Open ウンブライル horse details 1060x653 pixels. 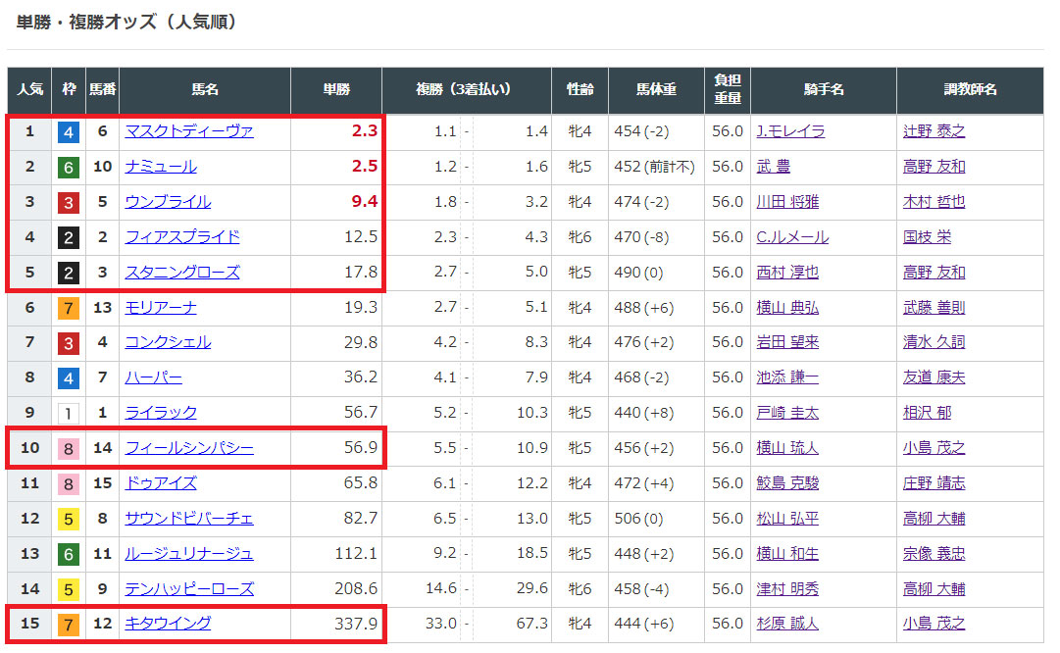(x=167, y=201)
